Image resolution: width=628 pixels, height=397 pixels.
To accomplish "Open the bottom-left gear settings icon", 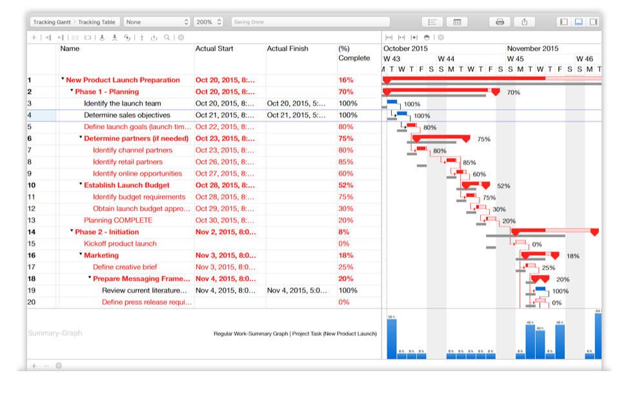I will tap(59, 366).
